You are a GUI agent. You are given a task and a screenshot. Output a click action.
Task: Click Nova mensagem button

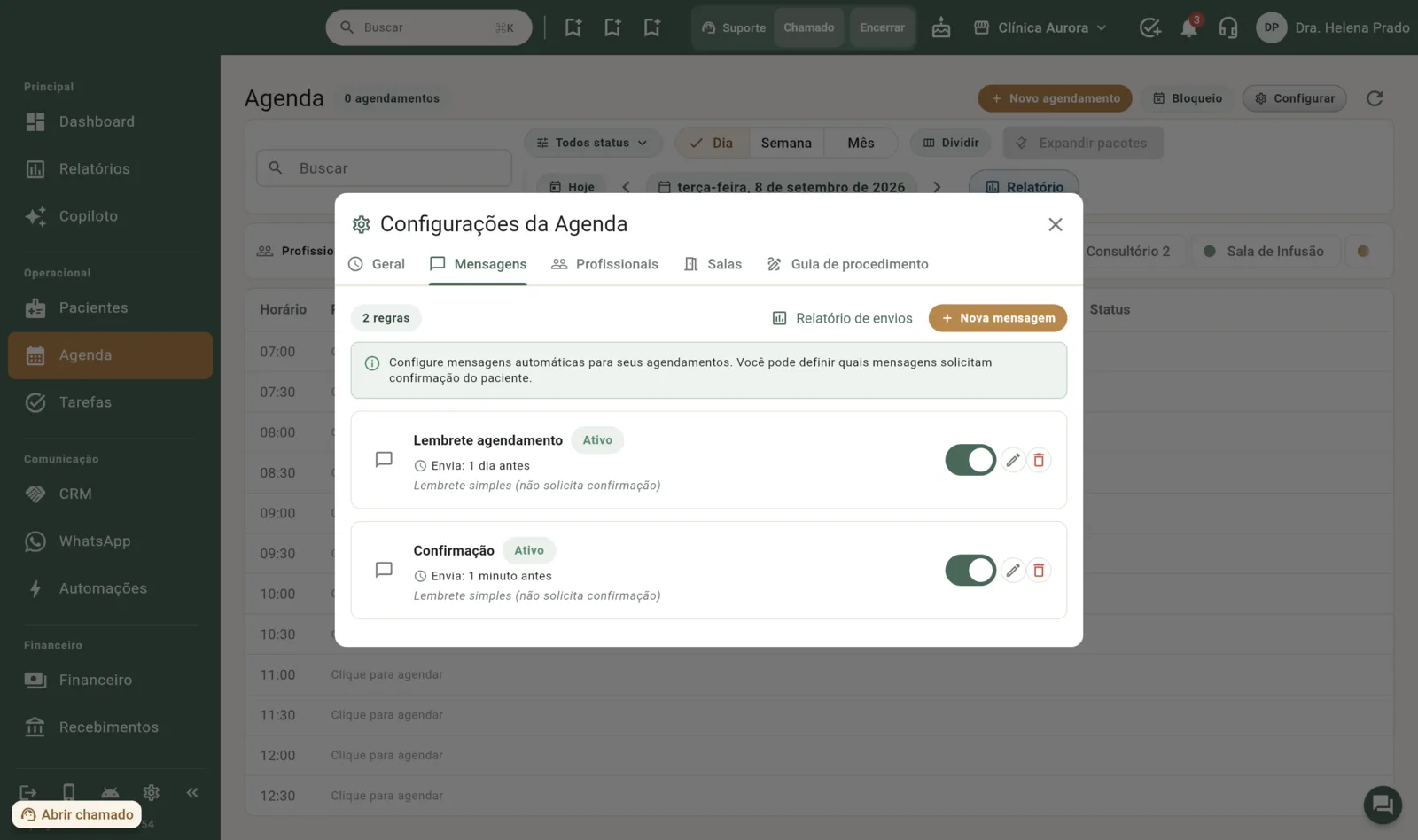tap(998, 318)
